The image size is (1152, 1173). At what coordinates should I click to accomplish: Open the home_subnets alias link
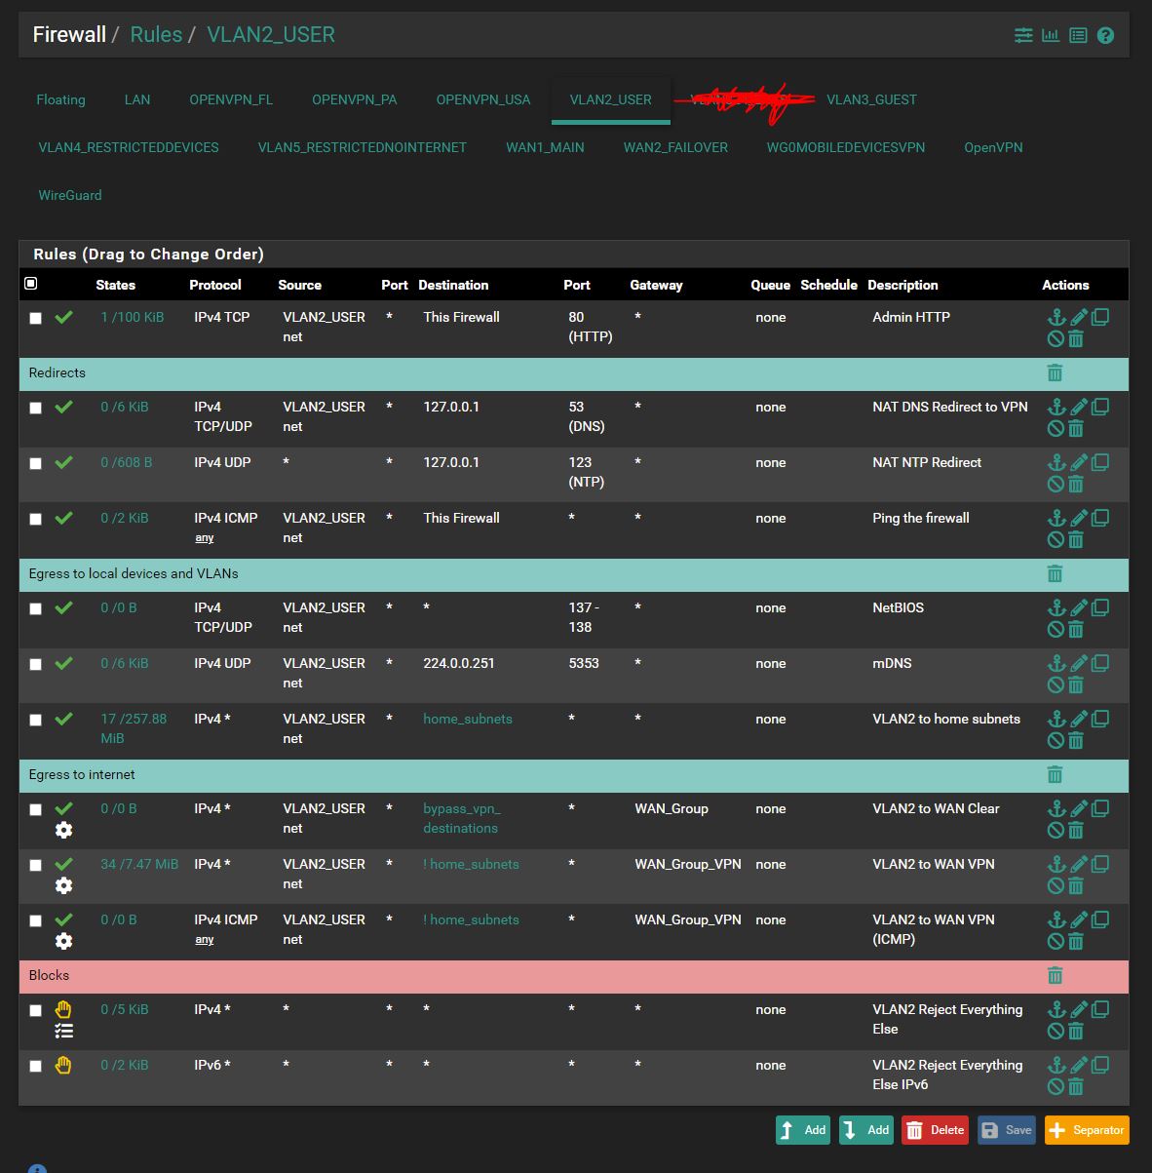[x=468, y=720]
